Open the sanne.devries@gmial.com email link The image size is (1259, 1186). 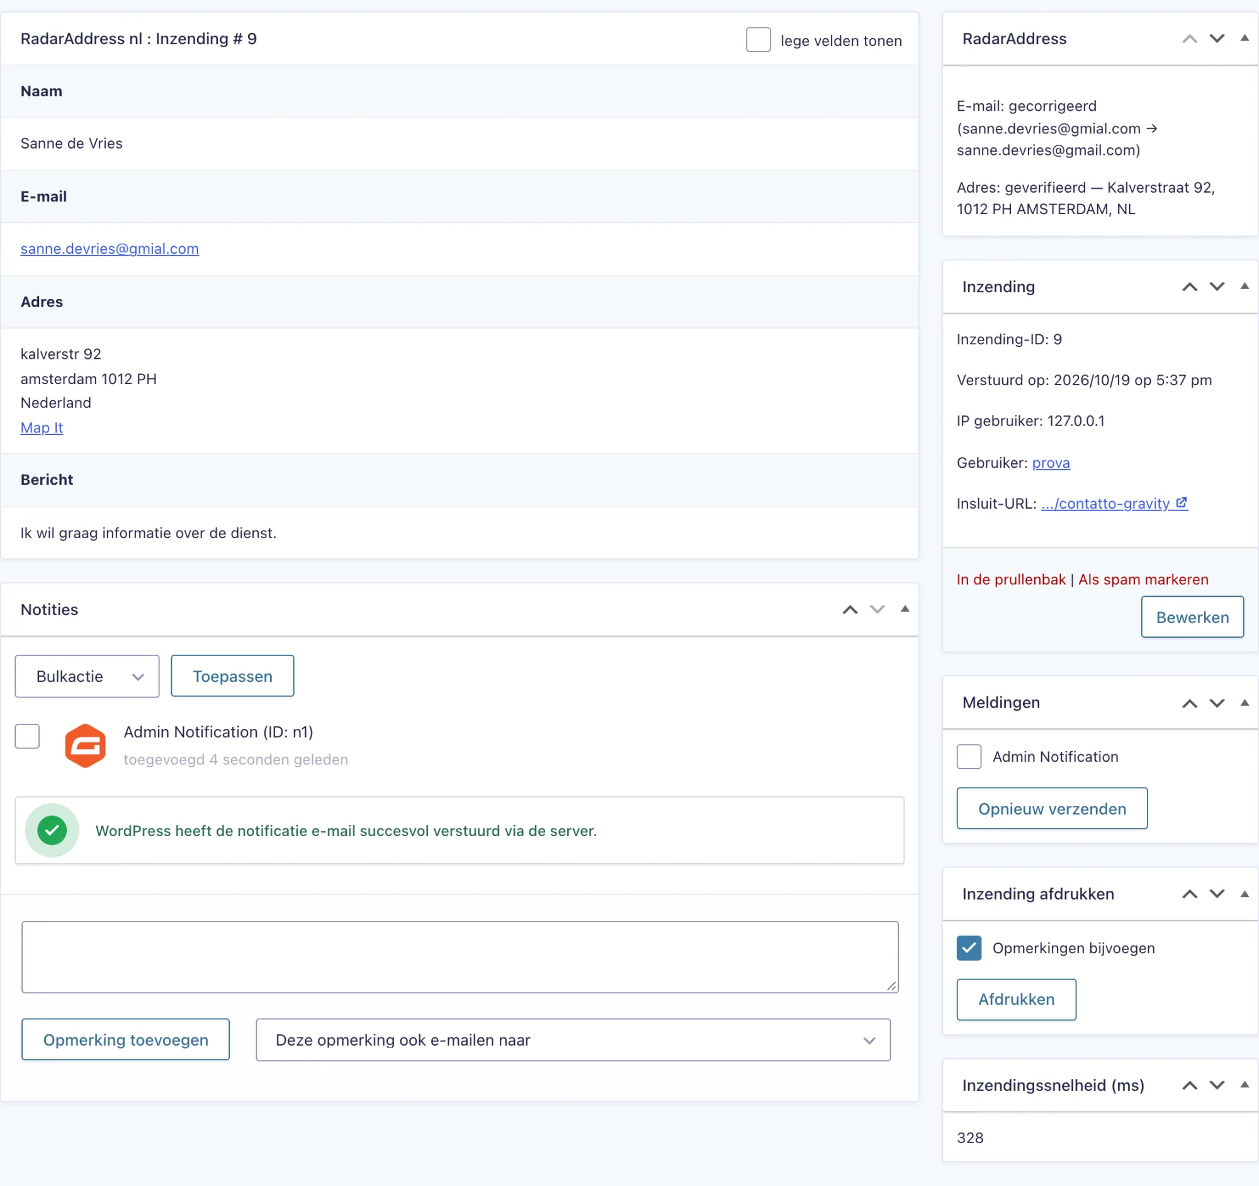point(110,249)
